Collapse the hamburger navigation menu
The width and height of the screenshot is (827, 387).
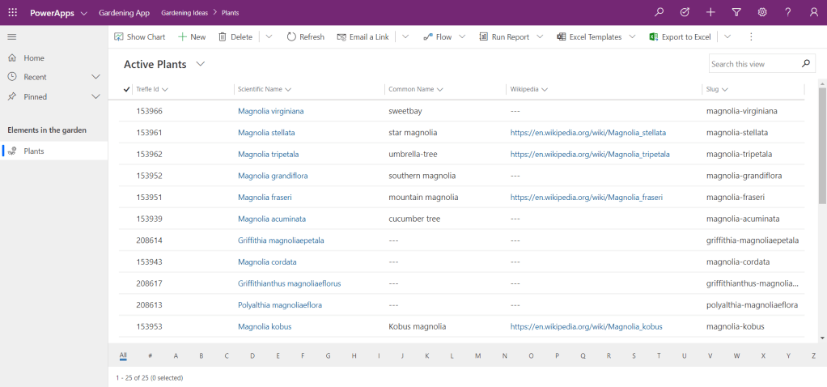12,37
